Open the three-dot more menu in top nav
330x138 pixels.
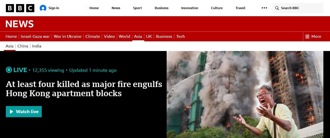pyautogui.click(x=264, y=8)
